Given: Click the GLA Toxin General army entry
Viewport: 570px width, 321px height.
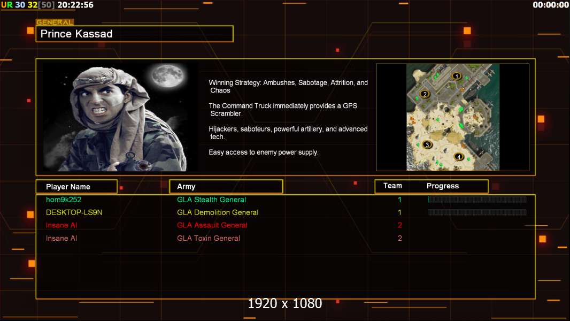Looking at the screenshot, I should tap(209, 238).
